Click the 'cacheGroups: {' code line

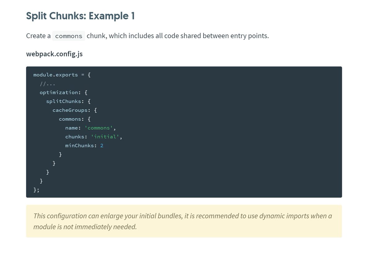[x=75, y=110]
